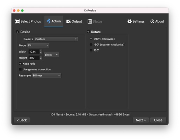This screenshot has height=140, width=180.
Task: Click the blue Action arrow icon
Action: [48, 21]
